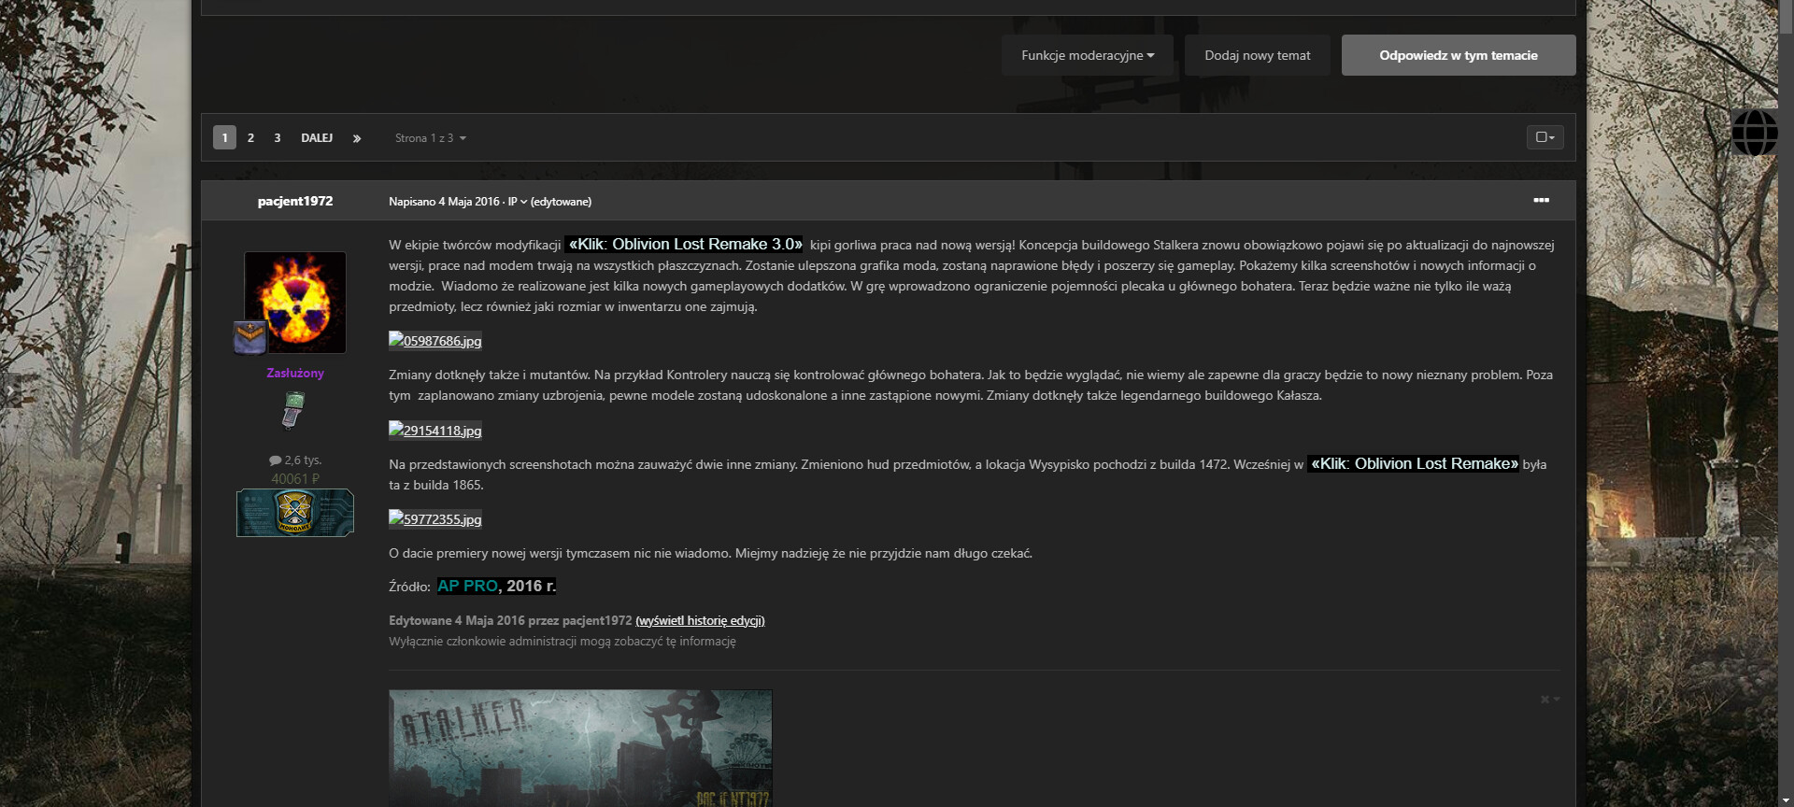Open second Klik: Oblivion Lost Remake link
The height and width of the screenshot is (807, 1794).
tap(1414, 463)
